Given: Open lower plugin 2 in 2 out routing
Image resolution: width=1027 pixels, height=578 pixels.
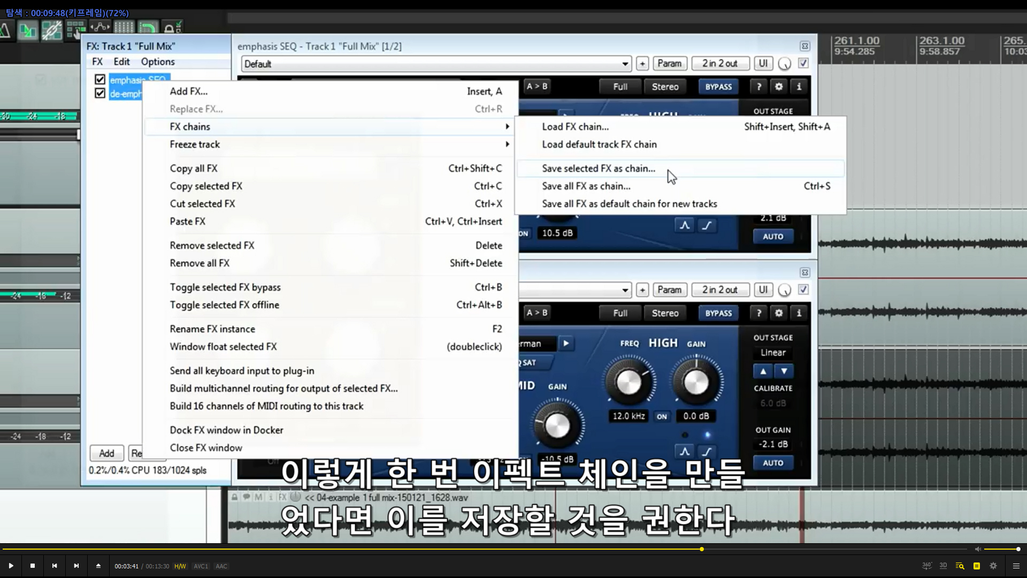Looking at the screenshot, I should (x=720, y=290).
